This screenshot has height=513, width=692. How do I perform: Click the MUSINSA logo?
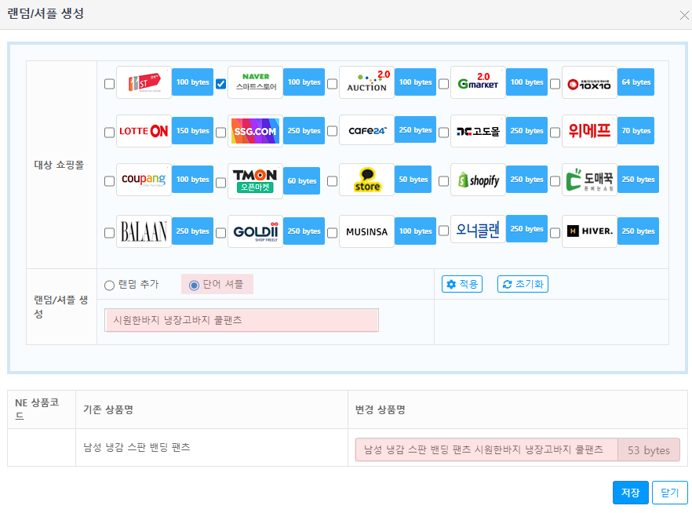coord(366,231)
